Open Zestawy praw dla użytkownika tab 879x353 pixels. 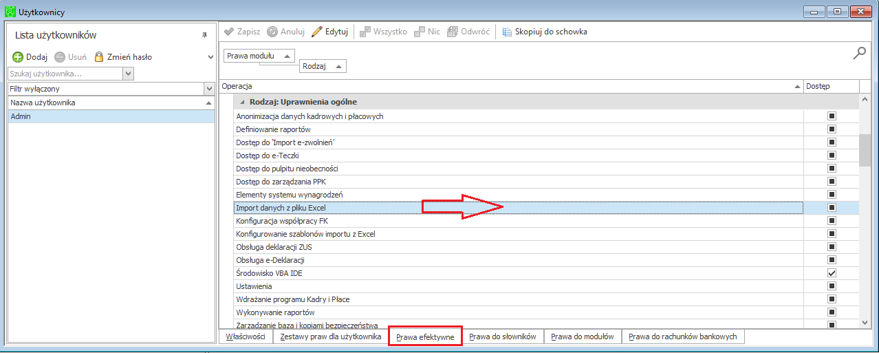click(331, 336)
